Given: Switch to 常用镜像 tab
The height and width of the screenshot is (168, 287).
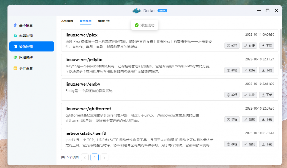Looking at the screenshot, I should (86, 21).
